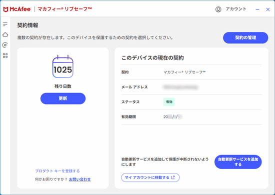Open the アカウント menu
This screenshot has width=275, height=195.
pyautogui.click(x=236, y=9)
